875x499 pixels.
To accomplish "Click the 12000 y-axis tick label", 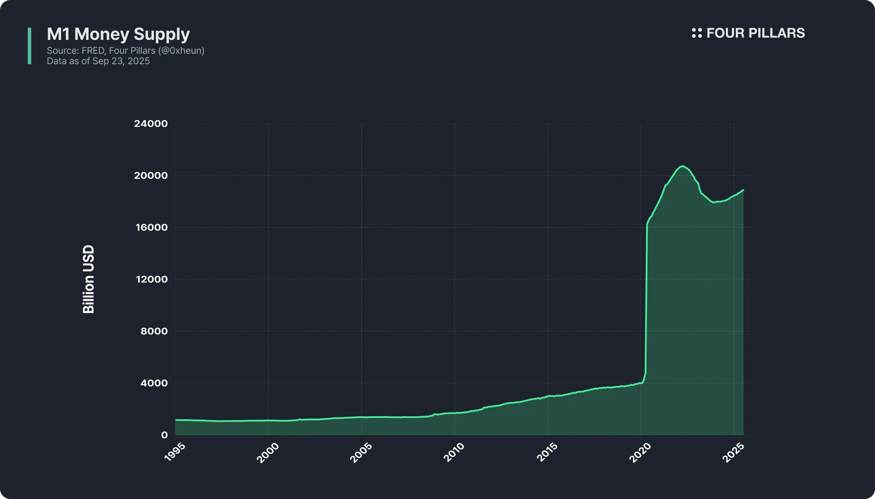I will click(x=151, y=279).
